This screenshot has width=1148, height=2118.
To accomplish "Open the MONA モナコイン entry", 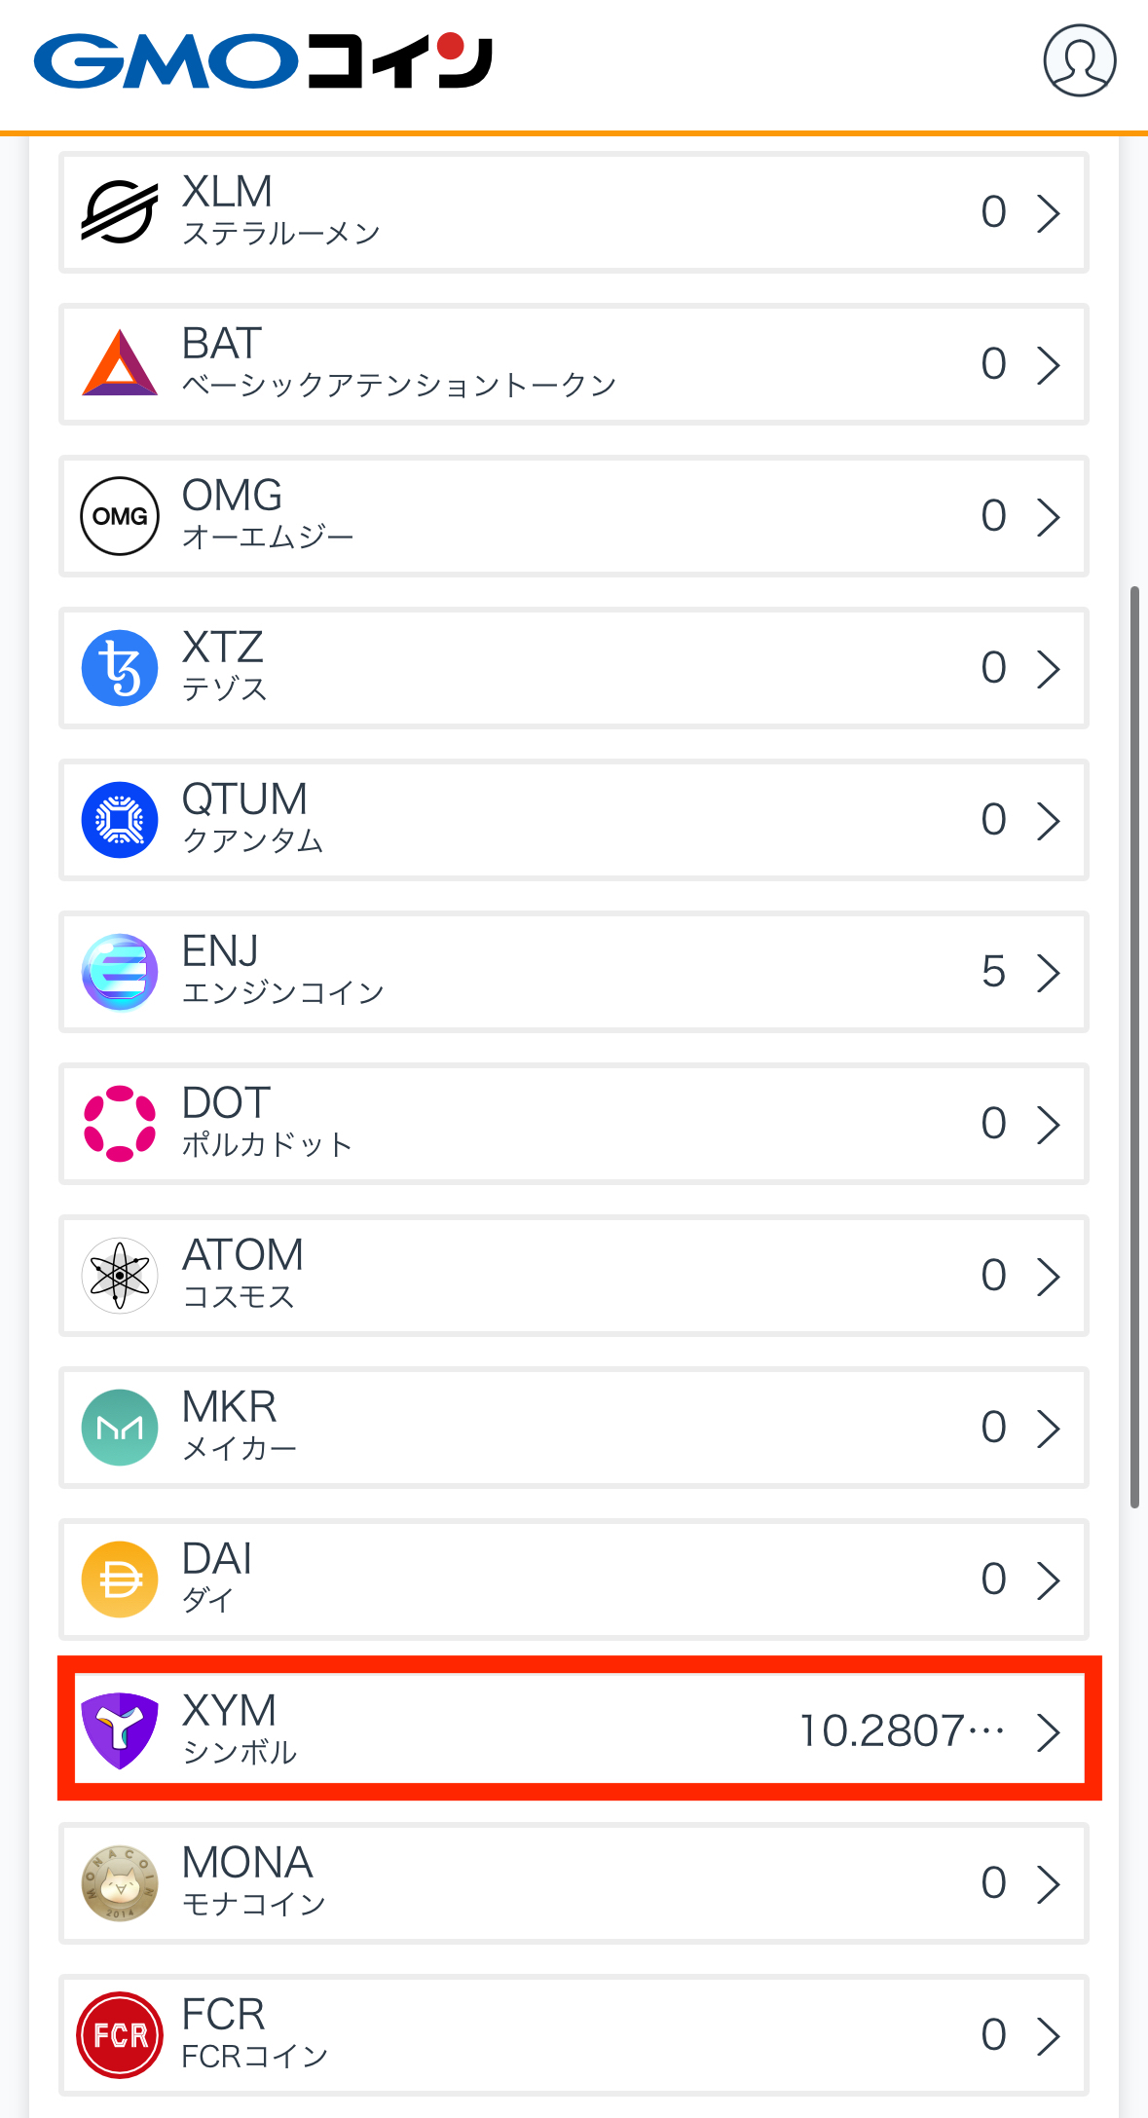I will pos(574,1883).
